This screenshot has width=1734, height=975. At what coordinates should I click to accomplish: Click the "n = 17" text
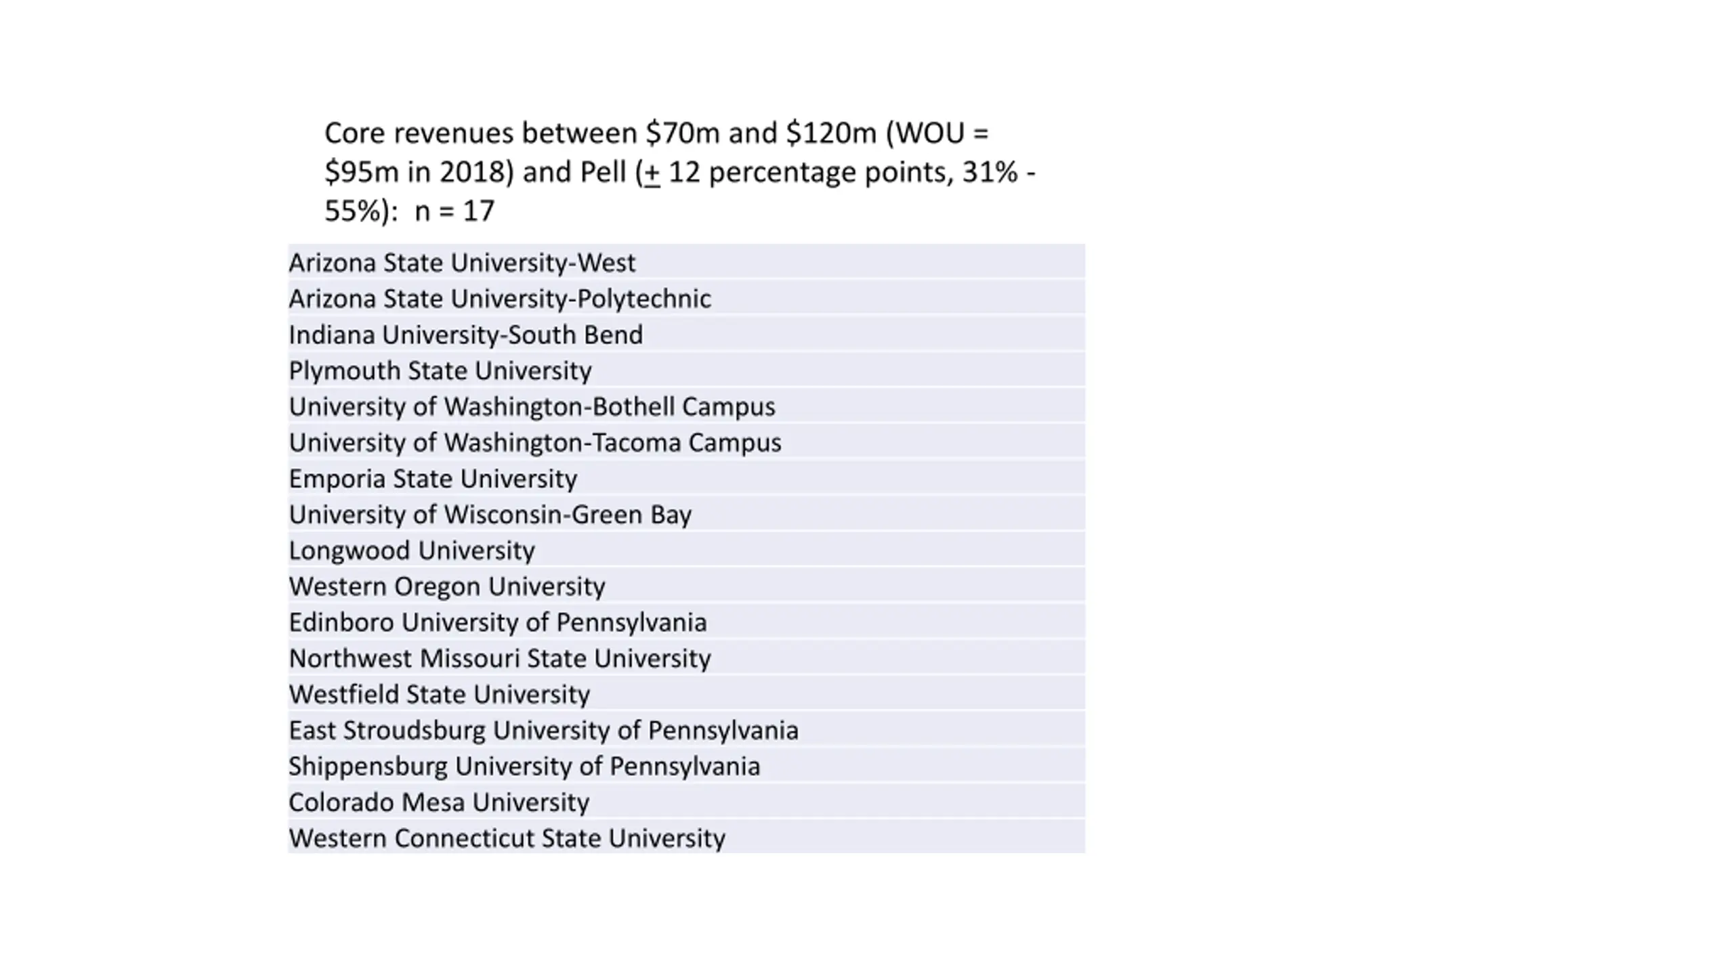[454, 211]
